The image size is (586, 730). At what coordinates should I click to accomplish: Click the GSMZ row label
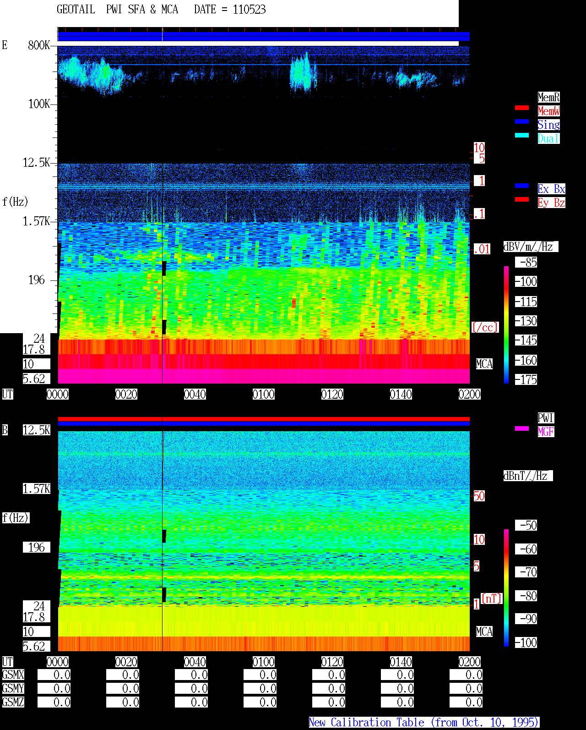pyautogui.click(x=13, y=702)
